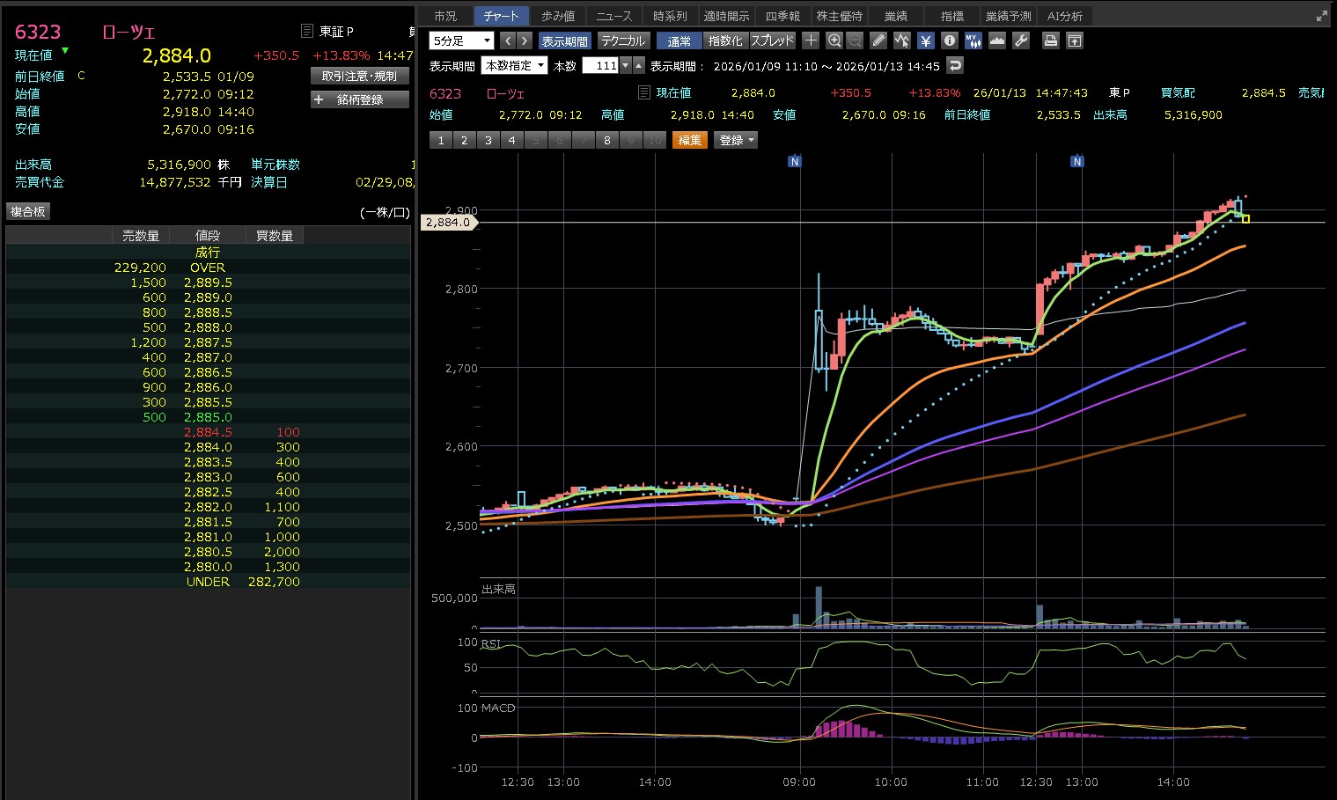Viewport: 1337px width, 800px height.
Task: Toggle 表示期間 display period button
Action: 564,41
